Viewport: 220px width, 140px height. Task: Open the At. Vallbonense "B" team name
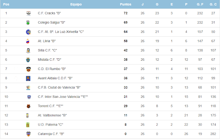click(x=52, y=115)
